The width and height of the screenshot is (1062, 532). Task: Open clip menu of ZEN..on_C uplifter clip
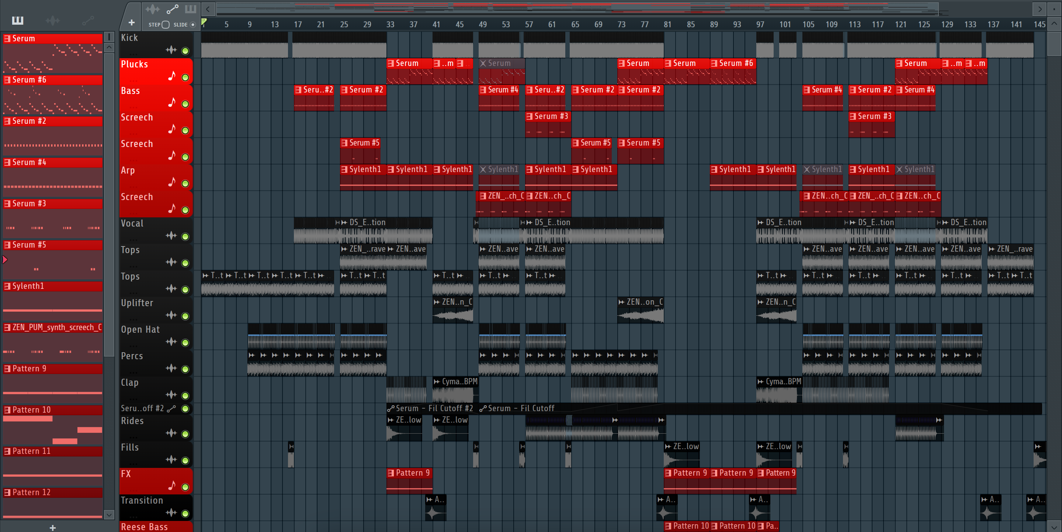[x=622, y=302]
